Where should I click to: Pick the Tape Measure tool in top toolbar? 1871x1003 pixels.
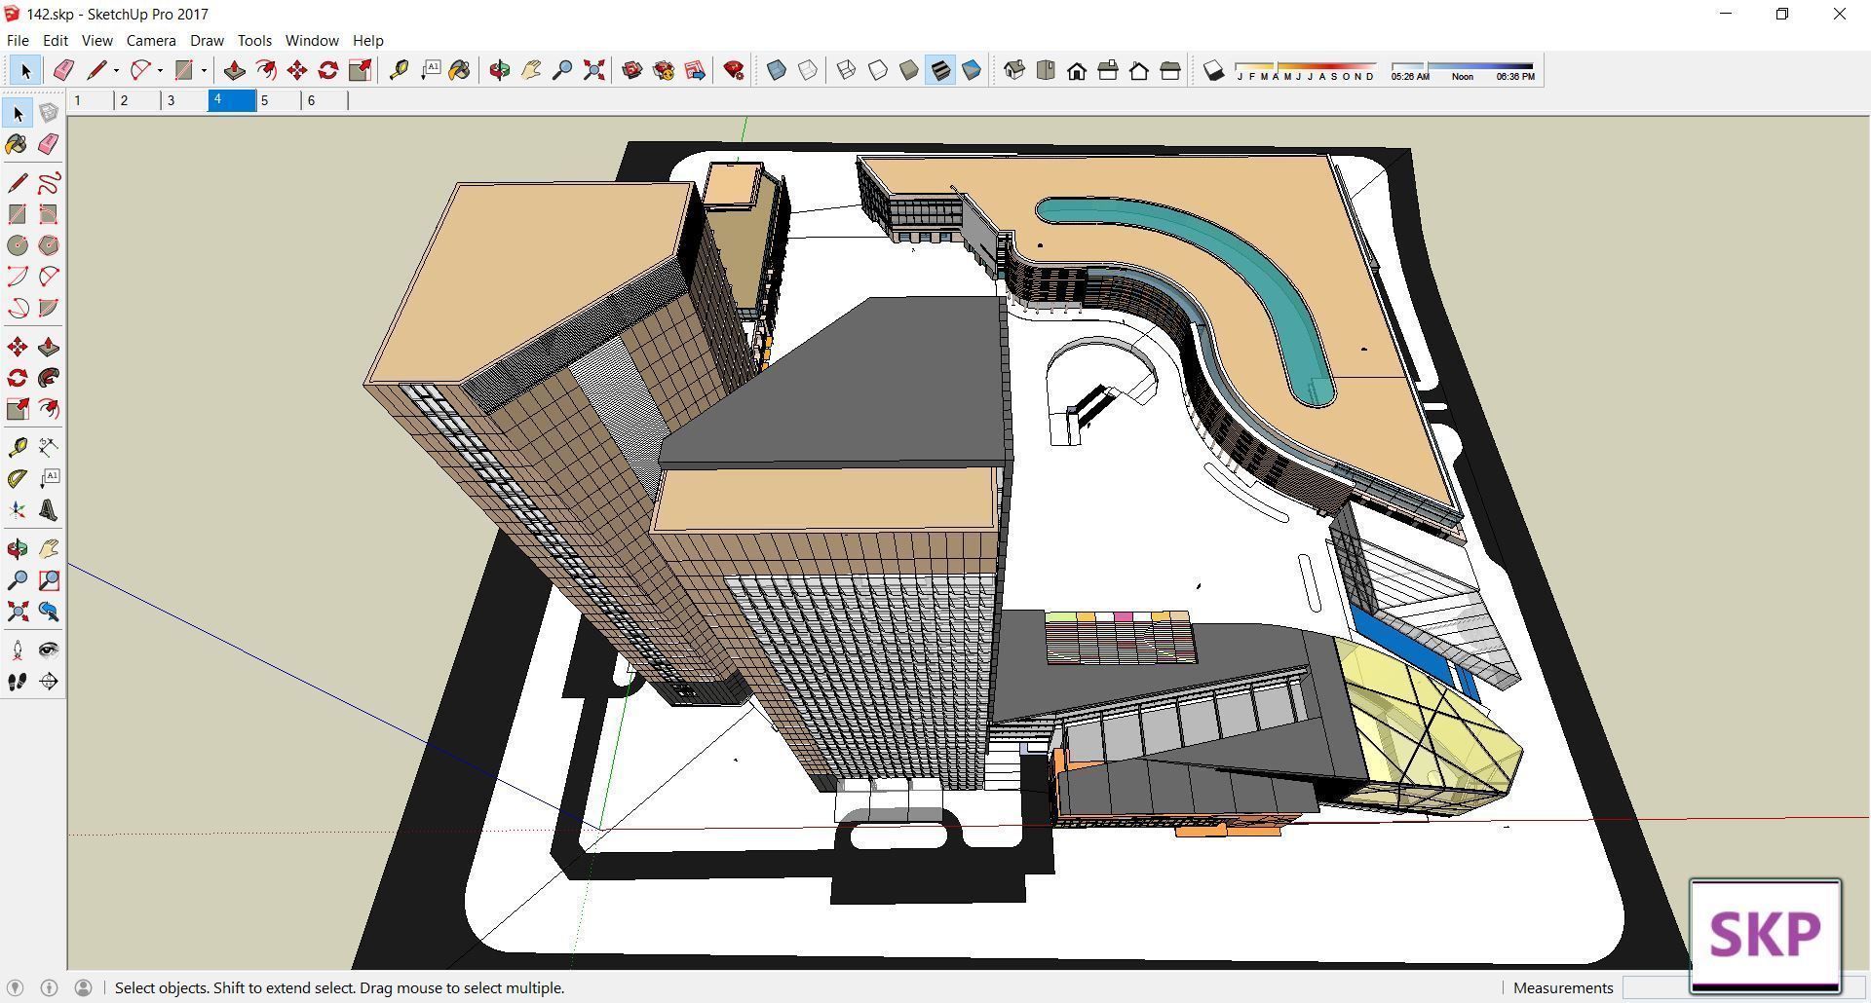click(x=399, y=70)
